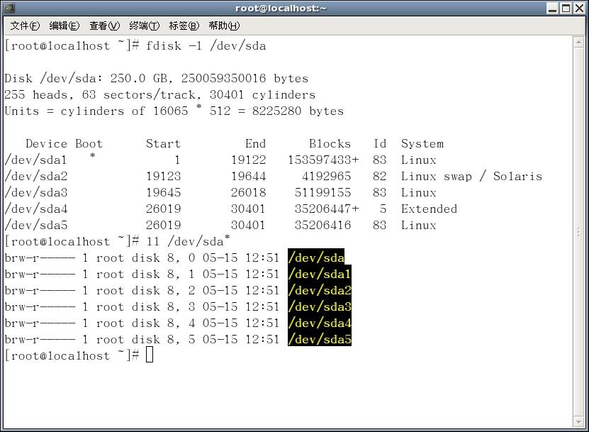The image size is (589, 432).
Task: Minimize the terminal window
Action: [551, 8]
